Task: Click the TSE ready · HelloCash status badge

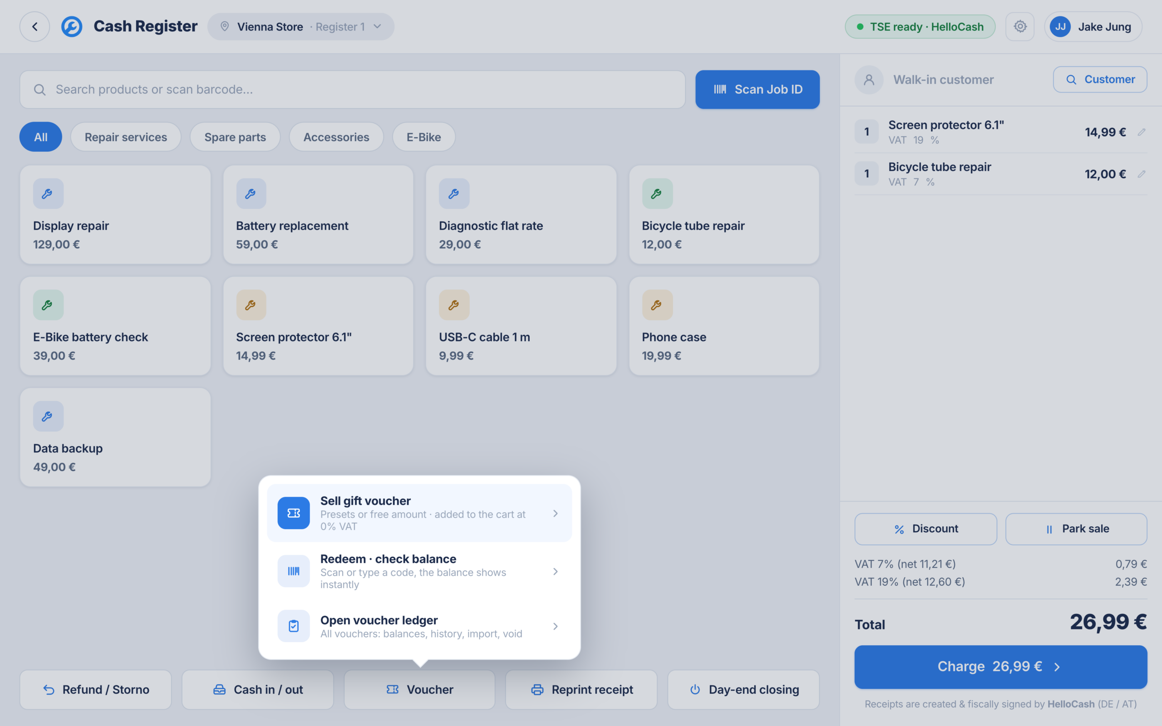Action: [x=920, y=26]
